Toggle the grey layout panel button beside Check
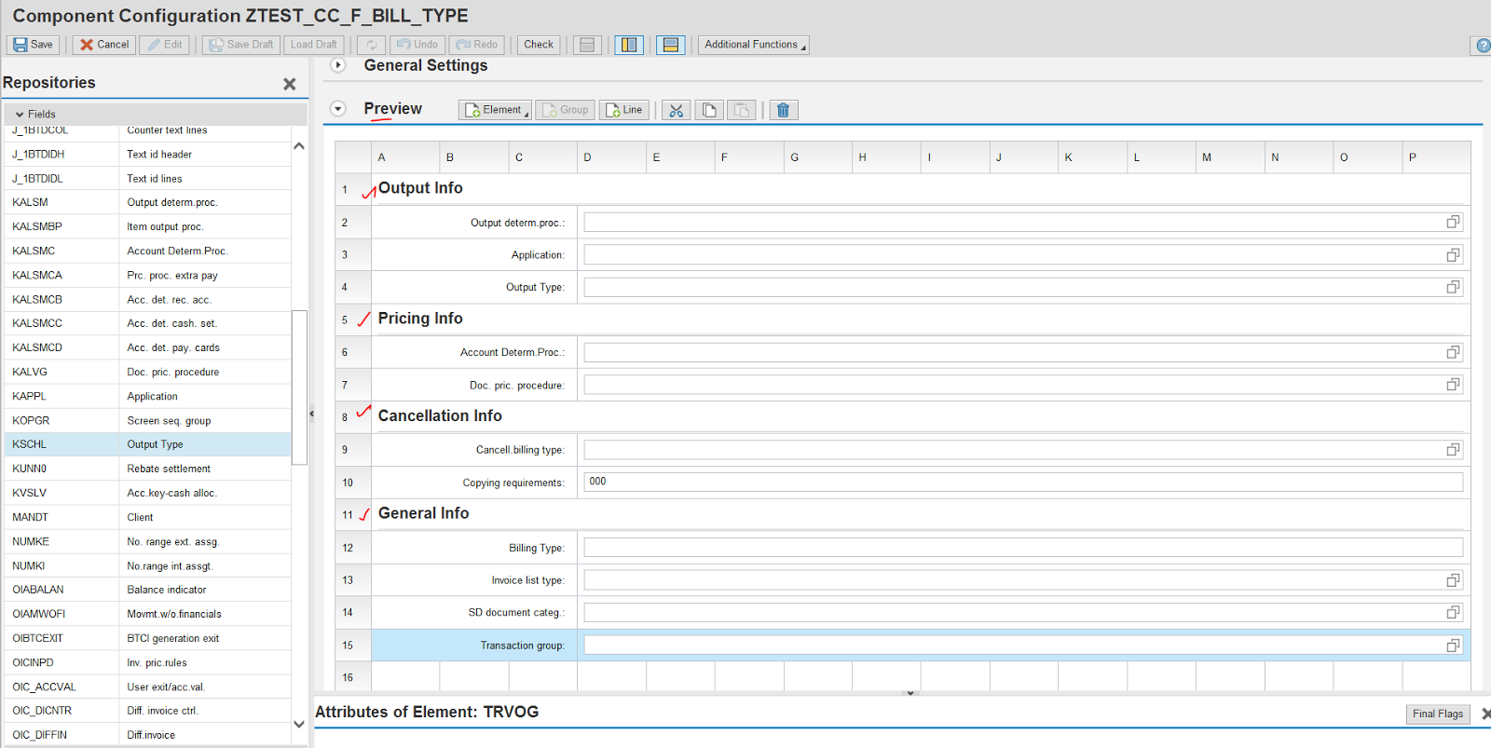Viewport: 1491px width, 748px height. click(587, 45)
